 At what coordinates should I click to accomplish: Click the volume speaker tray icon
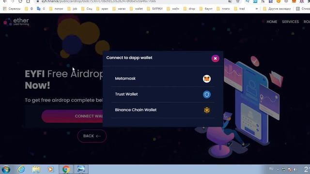[x=295, y=170]
